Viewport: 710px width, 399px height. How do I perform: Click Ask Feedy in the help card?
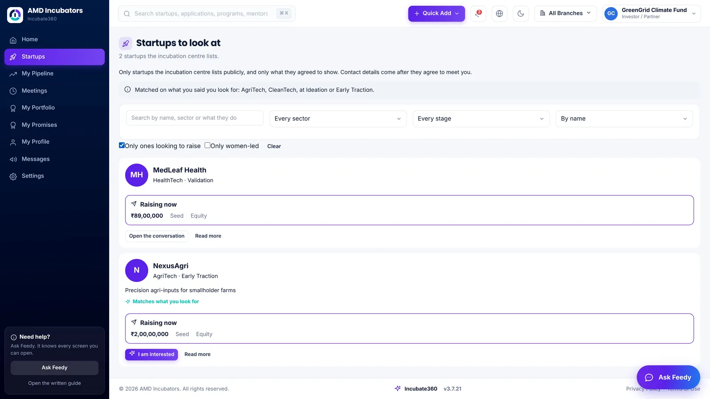point(55,368)
